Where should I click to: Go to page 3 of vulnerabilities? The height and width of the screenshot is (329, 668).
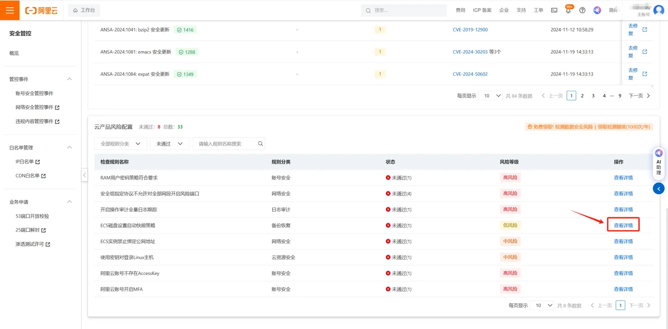(x=593, y=96)
